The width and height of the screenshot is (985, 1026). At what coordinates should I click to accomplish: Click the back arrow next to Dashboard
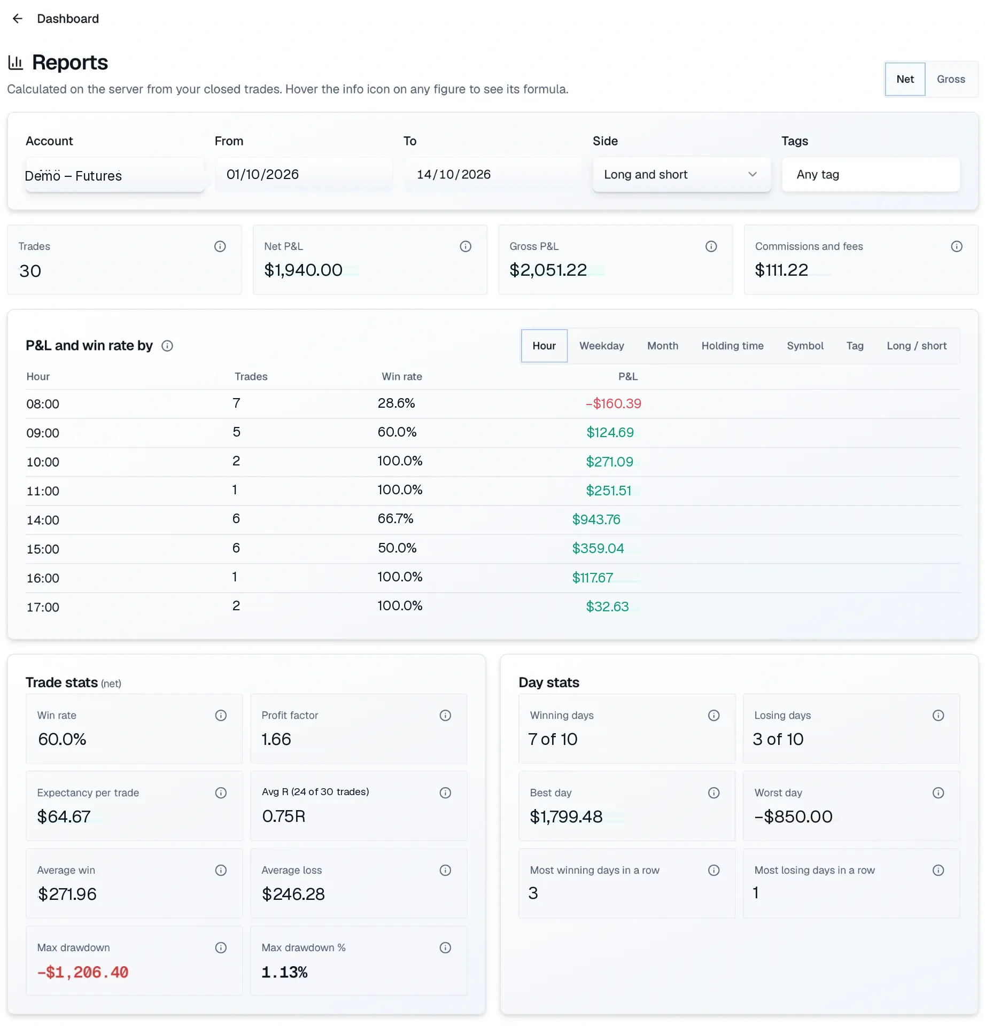click(x=18, y=19)
